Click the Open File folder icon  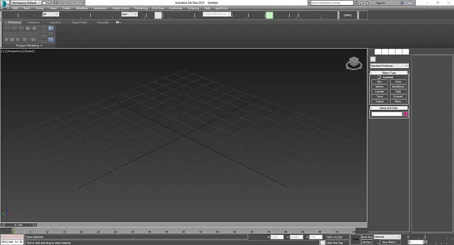(50, 3)
